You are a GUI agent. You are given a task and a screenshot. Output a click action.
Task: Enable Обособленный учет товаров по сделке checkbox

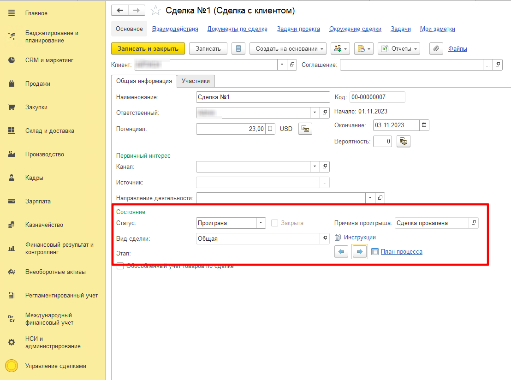click(x=120, y=266)
